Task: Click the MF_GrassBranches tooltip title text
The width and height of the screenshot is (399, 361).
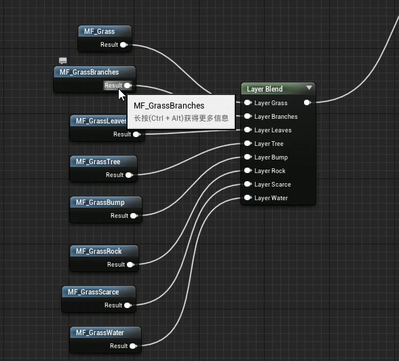Action: tap(169, 106)
